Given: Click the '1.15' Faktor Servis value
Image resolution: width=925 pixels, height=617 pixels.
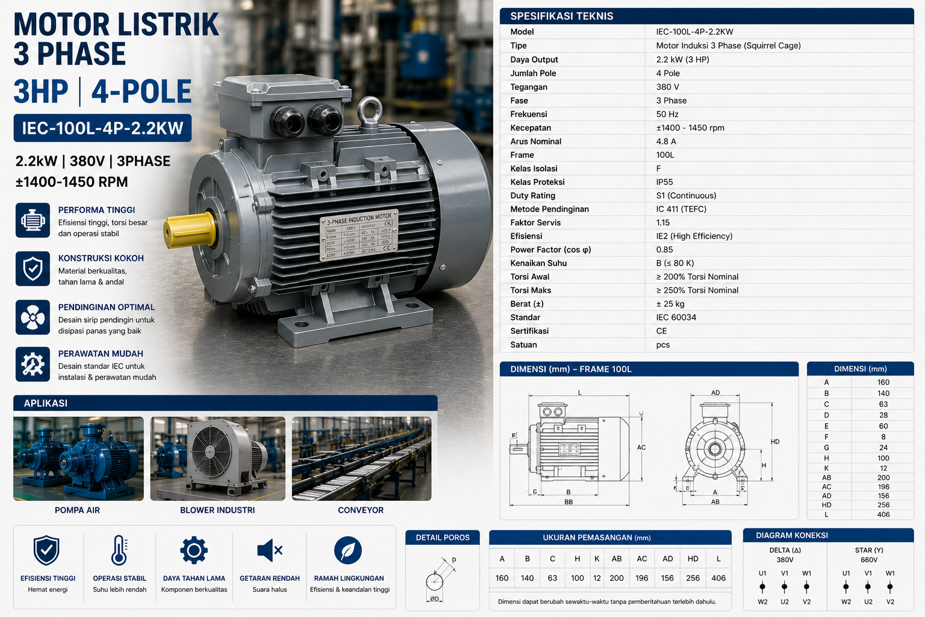Looking at the screenshot, I should pos(662,222).
